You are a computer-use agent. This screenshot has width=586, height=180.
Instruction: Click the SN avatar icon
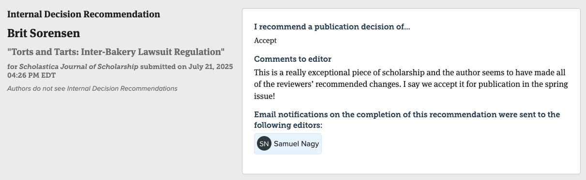264,144
